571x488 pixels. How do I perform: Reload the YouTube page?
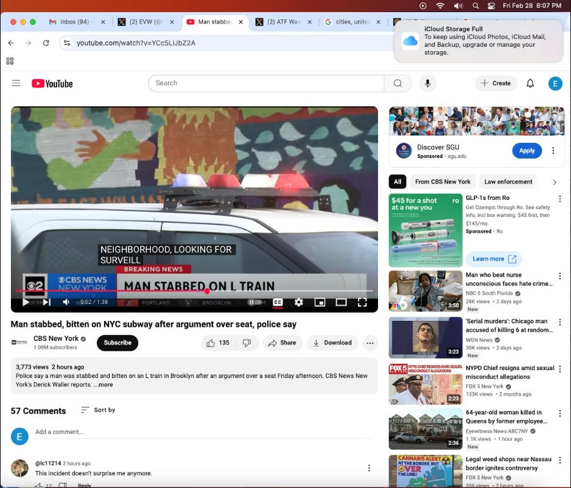pyautogui.click(x=46, y=43)
